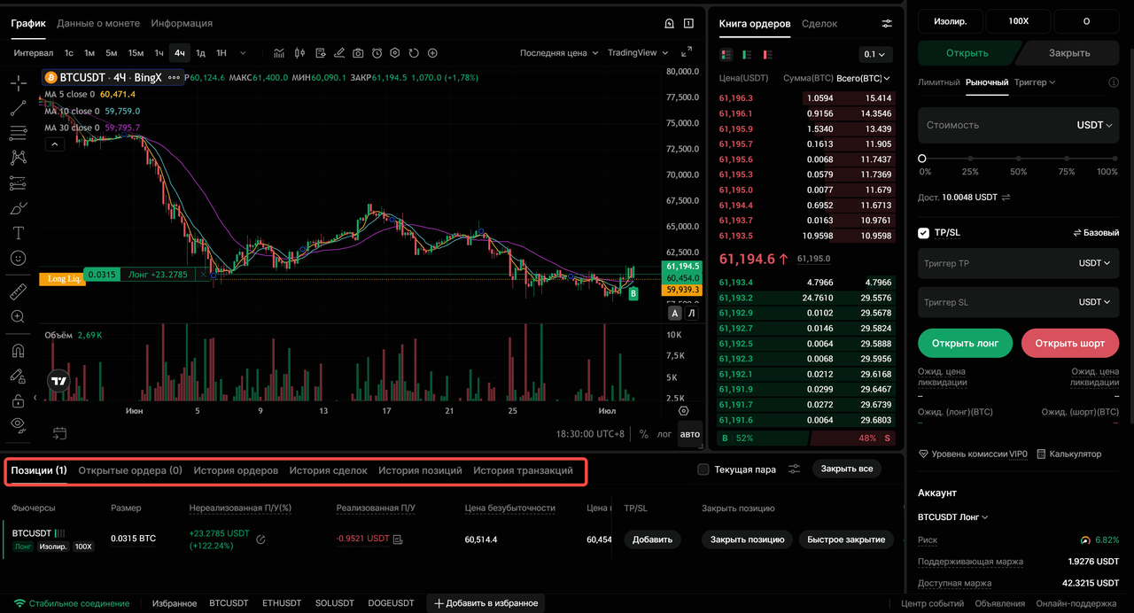Screen dimensions: 1134x613
Task: Expand the chart to fullscreen
Action: click(x=687, y=53)
